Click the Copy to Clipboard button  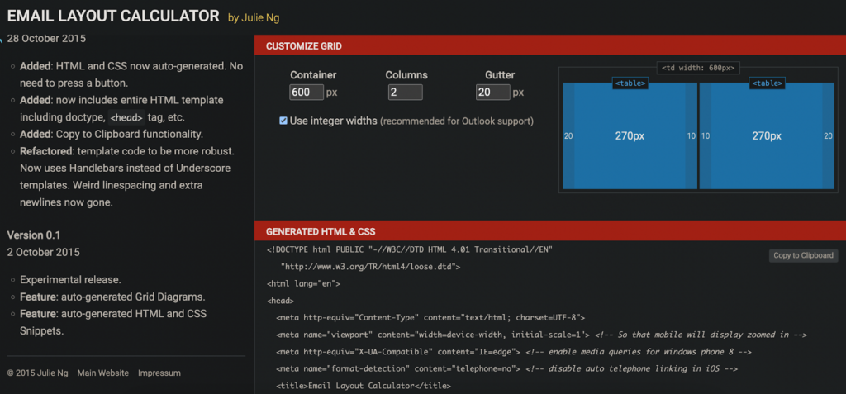pos(803,255)
